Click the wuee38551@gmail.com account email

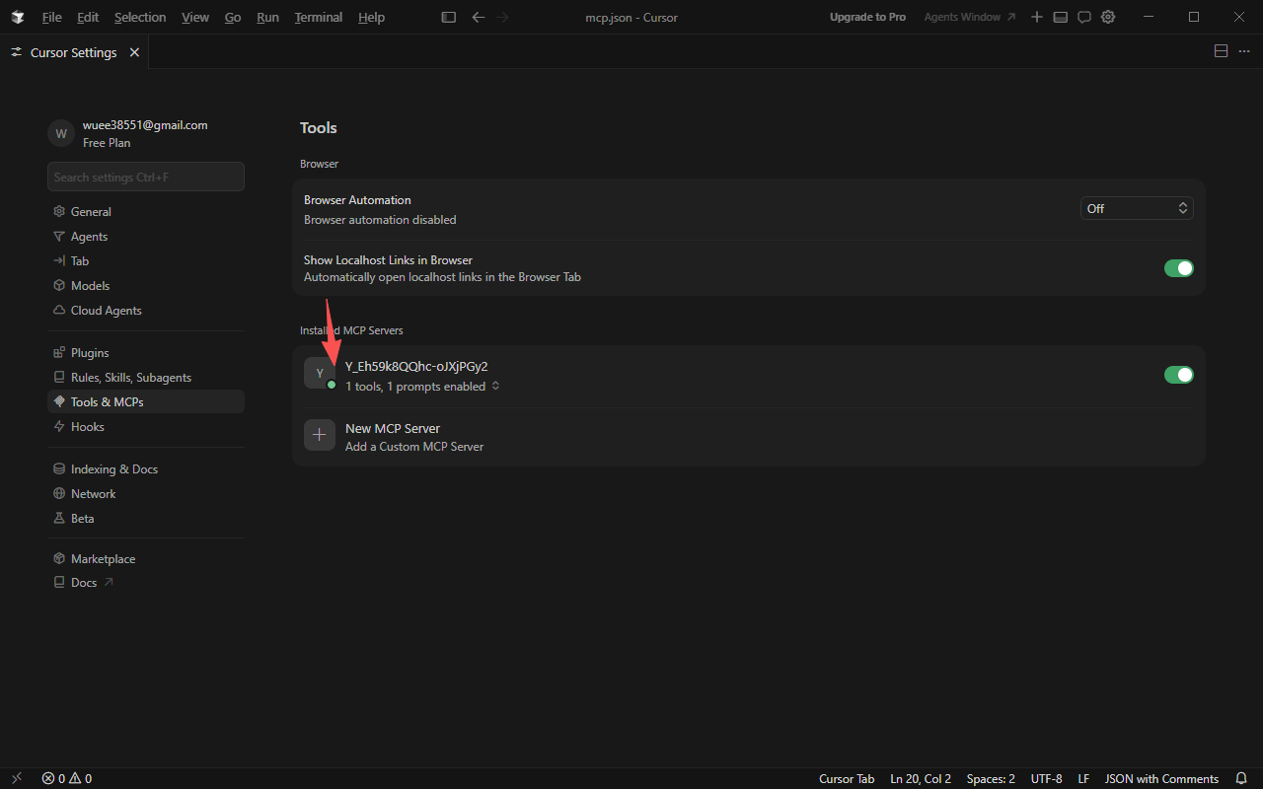pos(145,125)
